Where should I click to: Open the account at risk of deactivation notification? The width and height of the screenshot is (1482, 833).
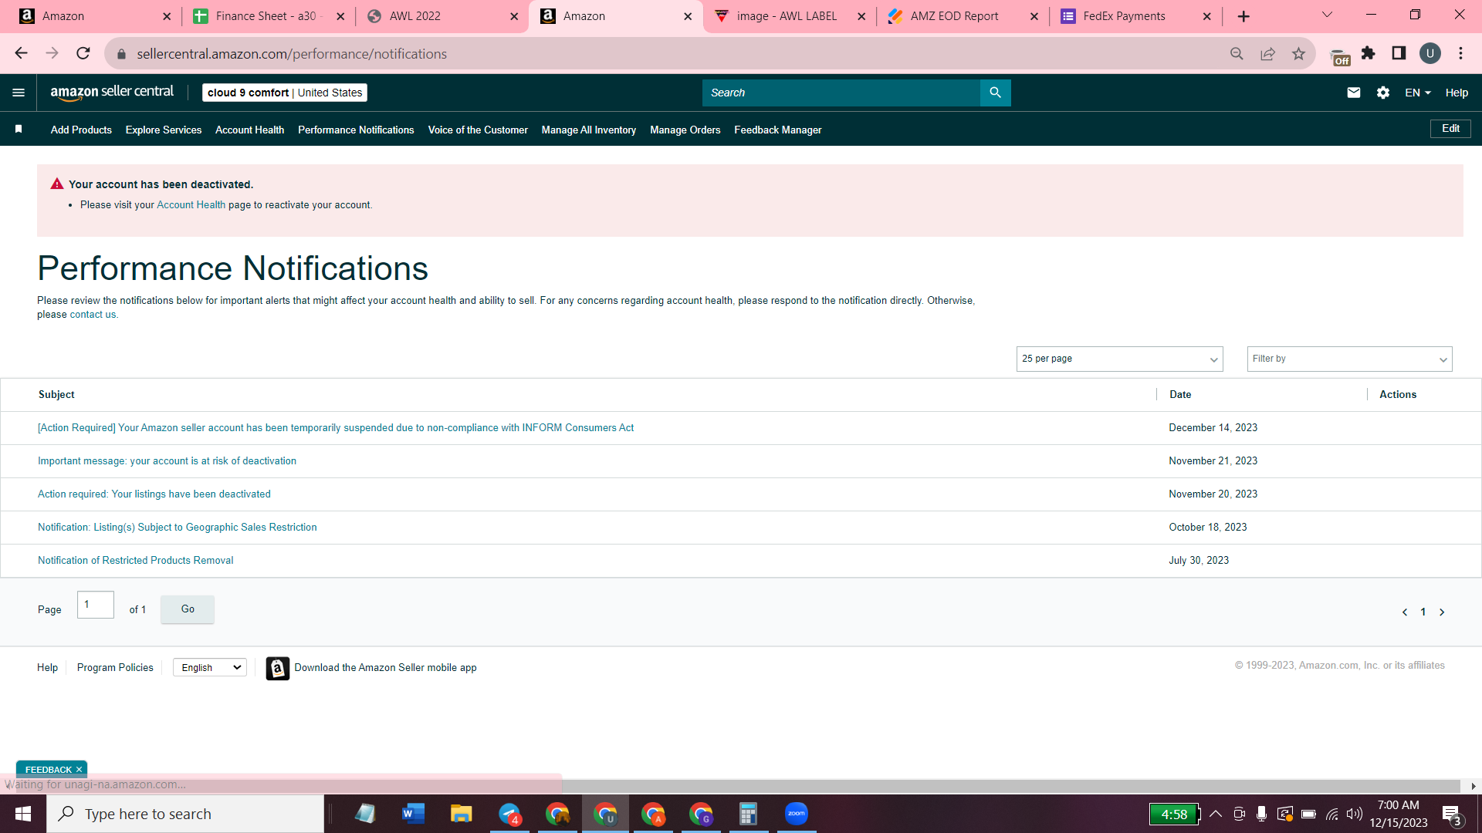[167, 461]
